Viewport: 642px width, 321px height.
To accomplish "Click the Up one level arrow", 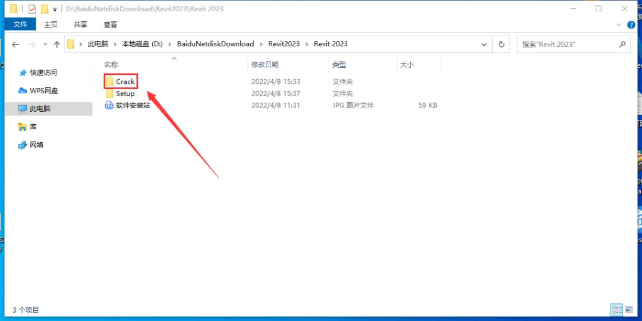I will click(x=57, y=44).
